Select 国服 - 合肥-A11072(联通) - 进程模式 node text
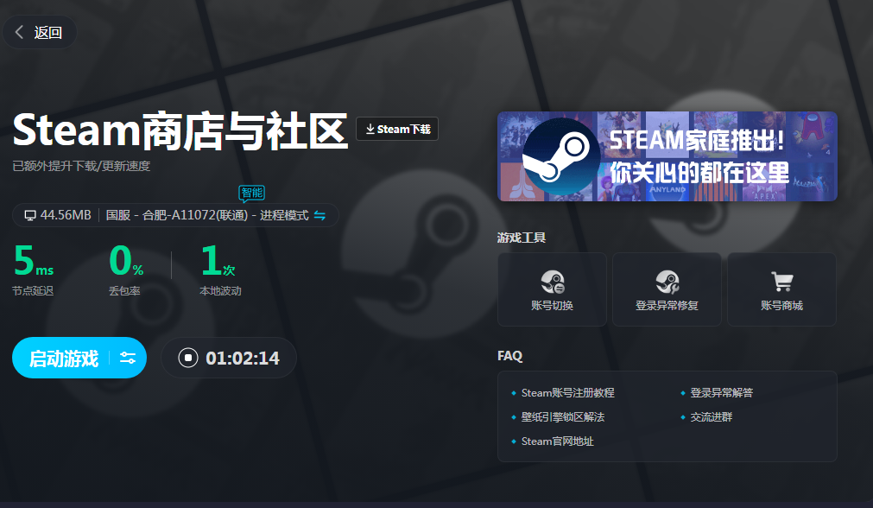873x508 pixels. (207, 215)
